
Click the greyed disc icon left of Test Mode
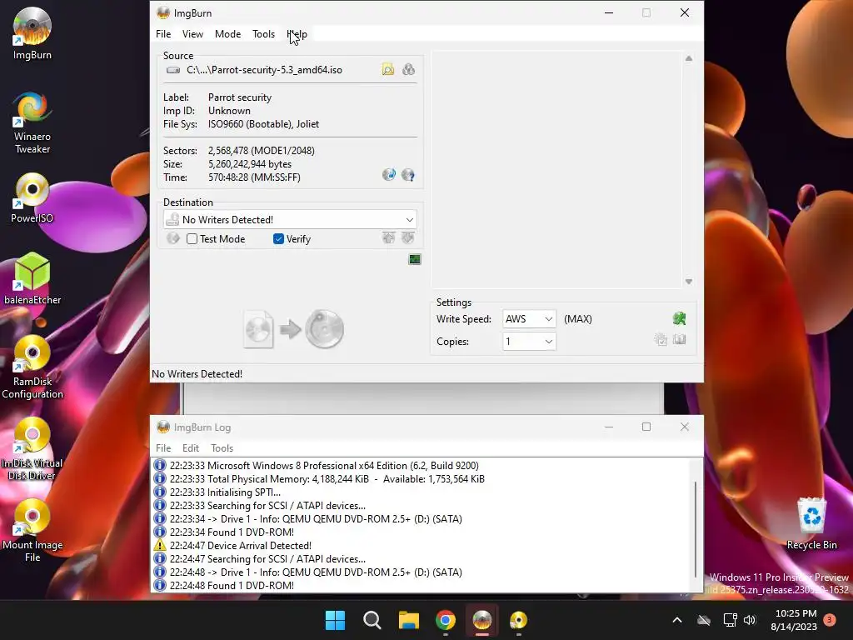point(173,238)
